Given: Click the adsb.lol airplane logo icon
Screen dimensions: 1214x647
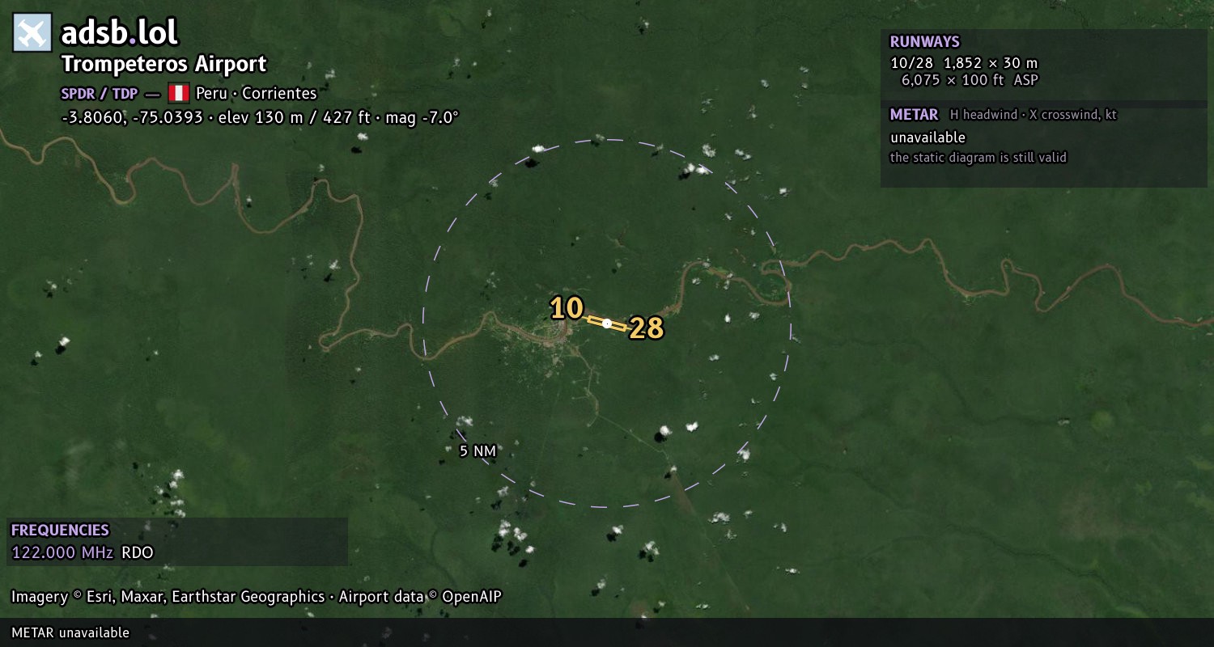Looking at the screenshot, I should pyautogui.click(x=32, y=33).
